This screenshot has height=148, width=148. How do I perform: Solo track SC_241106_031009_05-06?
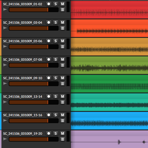coord(55,41)
